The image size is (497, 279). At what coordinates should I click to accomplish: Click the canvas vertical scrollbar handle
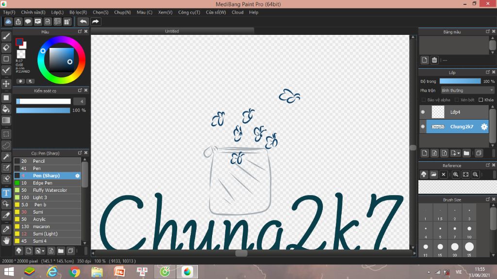[x=413, y=147]
